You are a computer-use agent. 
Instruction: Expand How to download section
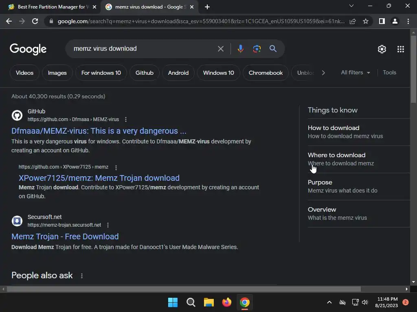point(359,132)
